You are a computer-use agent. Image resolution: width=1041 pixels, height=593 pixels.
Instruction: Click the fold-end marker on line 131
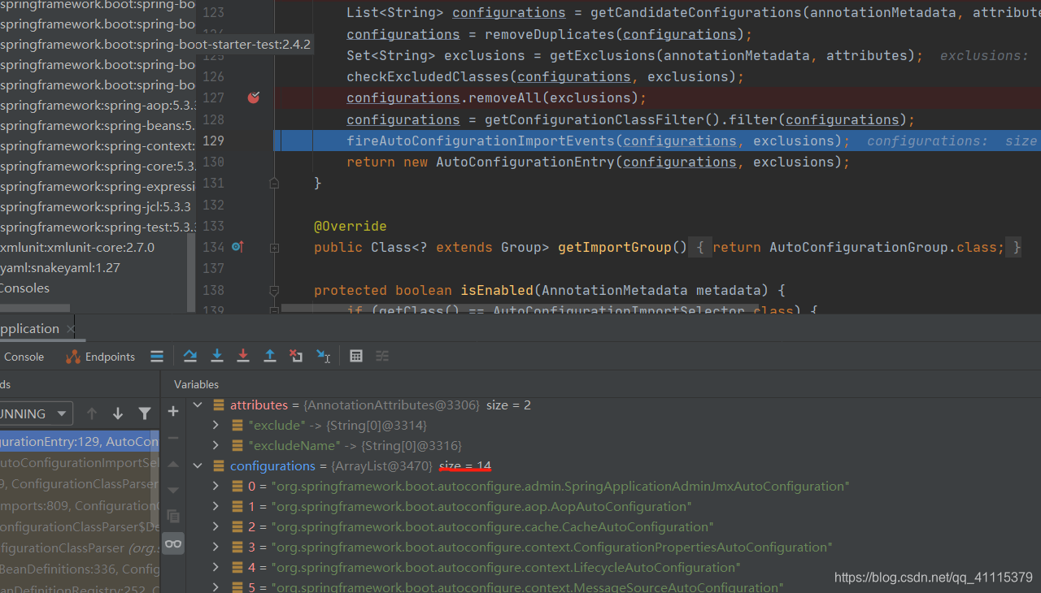click(274, 183)
